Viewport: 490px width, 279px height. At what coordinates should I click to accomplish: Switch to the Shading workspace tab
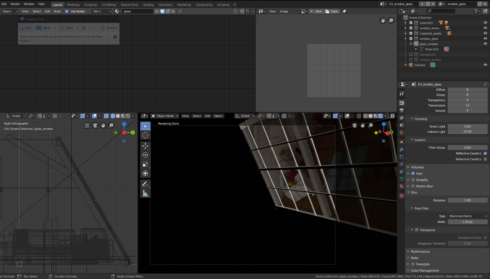148,4
